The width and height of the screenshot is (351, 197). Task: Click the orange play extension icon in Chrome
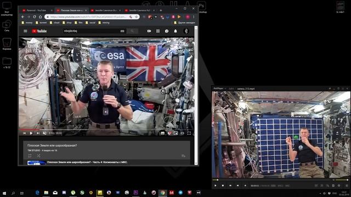click(x=179, y=17)
